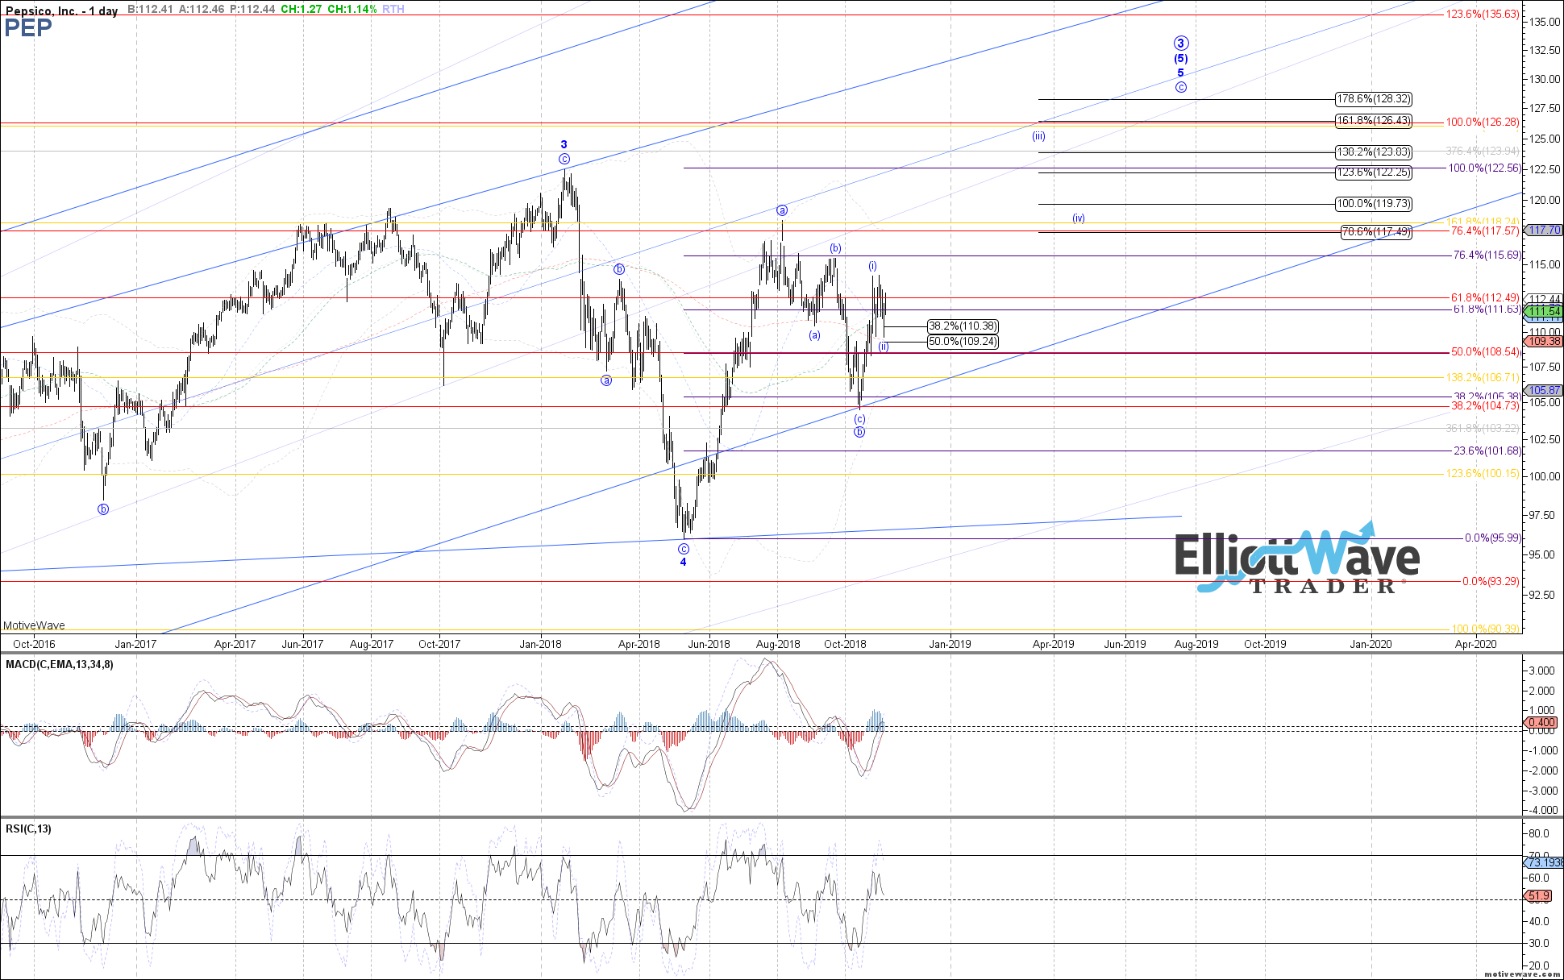
Task: Click the yellow 123.6%(100.15) level label
Action: [x=1483, y=474]
